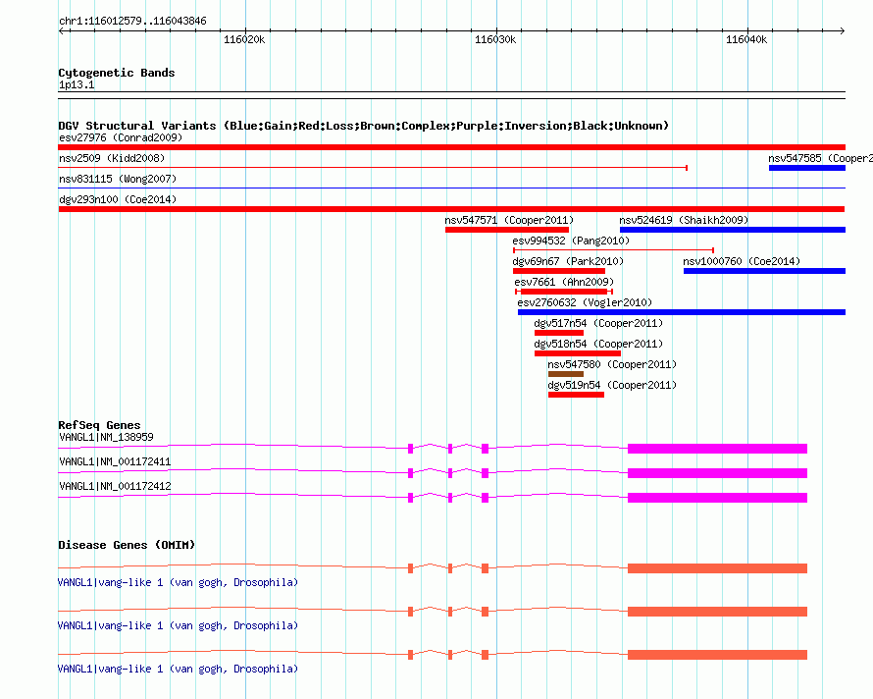This screenshot has height=699, width=873.
Task: Click the blue bar under nsv524619
Action: (733, 230)
